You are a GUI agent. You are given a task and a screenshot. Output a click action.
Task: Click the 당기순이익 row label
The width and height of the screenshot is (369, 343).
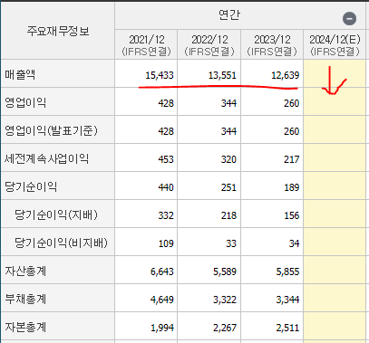click(31, 186)
